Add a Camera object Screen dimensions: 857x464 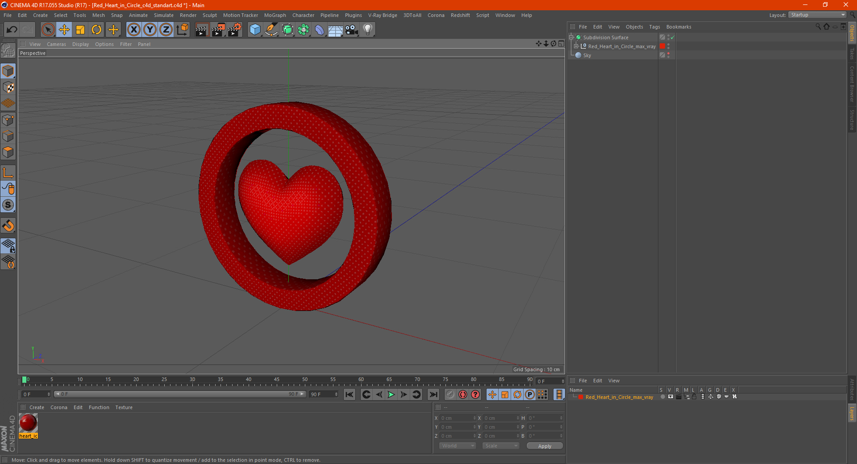click(352, 30)
